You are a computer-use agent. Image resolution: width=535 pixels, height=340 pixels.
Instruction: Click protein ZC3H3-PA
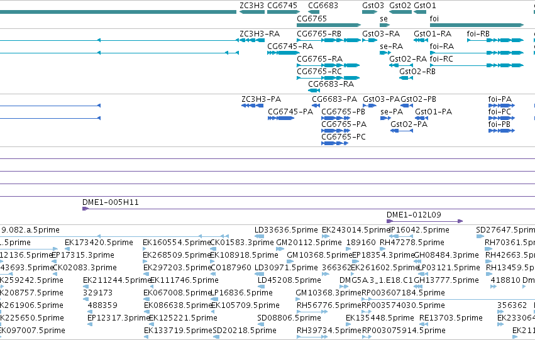point(262,99)
